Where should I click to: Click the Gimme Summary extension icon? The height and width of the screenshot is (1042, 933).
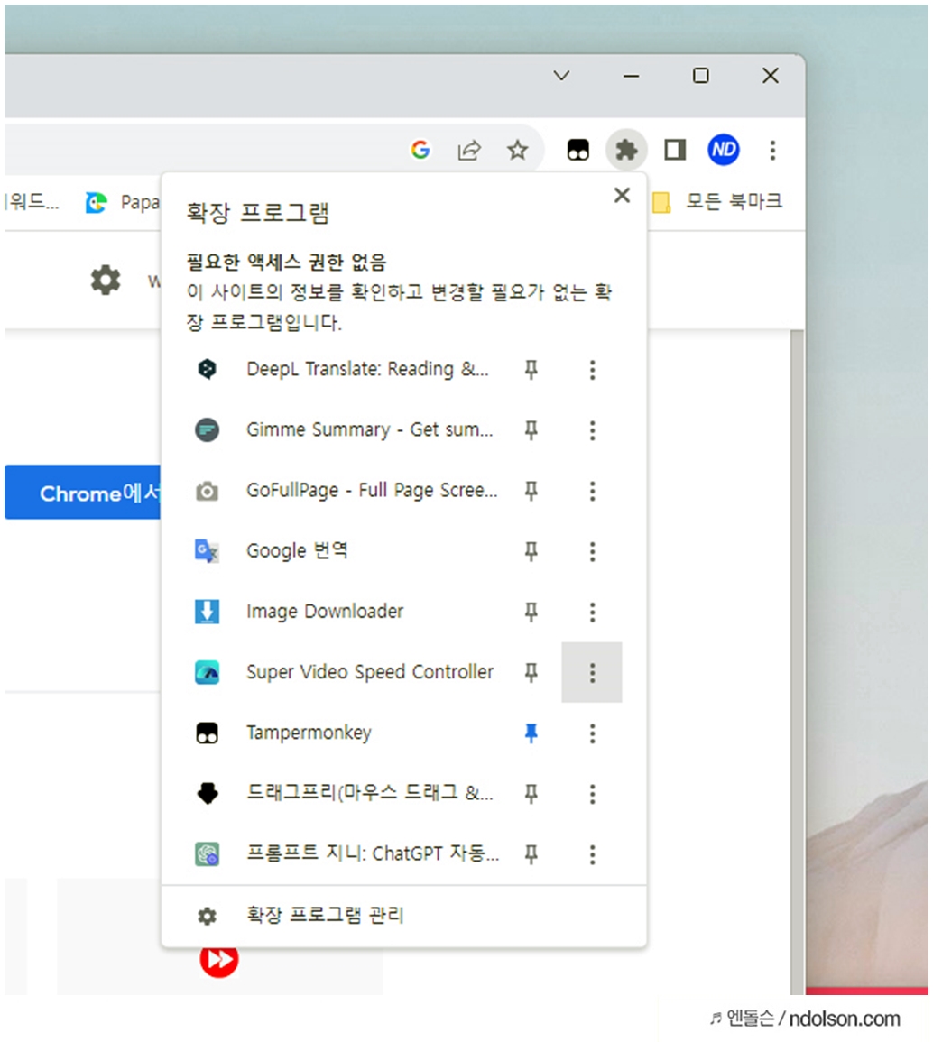click(x=208, y=430)
